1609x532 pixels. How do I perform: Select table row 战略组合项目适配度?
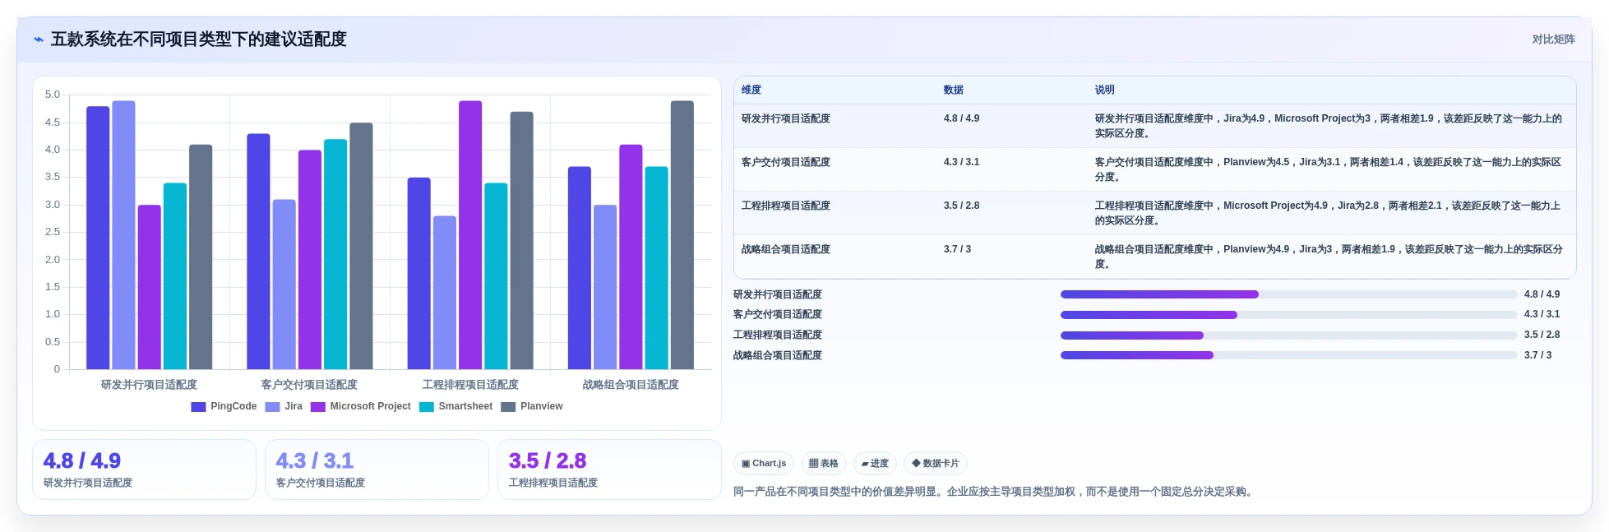[x=1154, y=257]
